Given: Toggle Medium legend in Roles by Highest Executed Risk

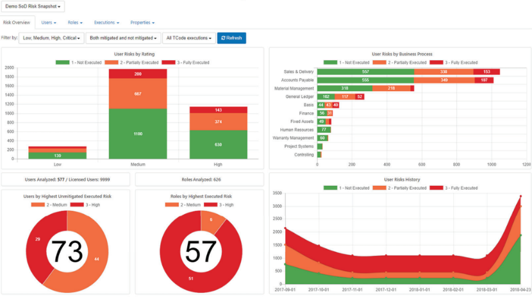Looking at the screenshot, I should (x=183, y=204).
